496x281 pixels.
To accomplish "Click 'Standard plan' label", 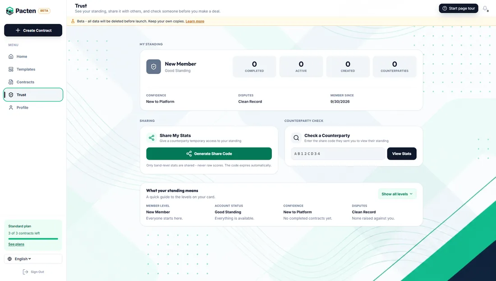I will click(x=19, y=226).
